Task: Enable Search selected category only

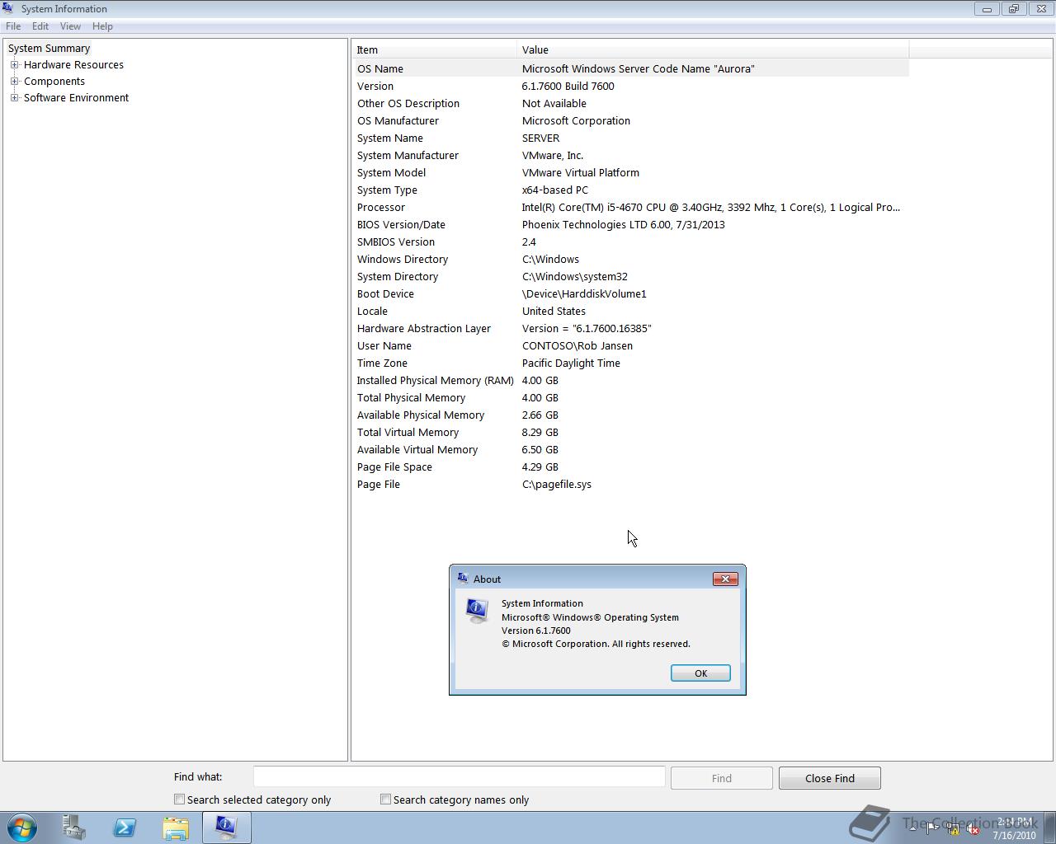Action: point(179,799)
